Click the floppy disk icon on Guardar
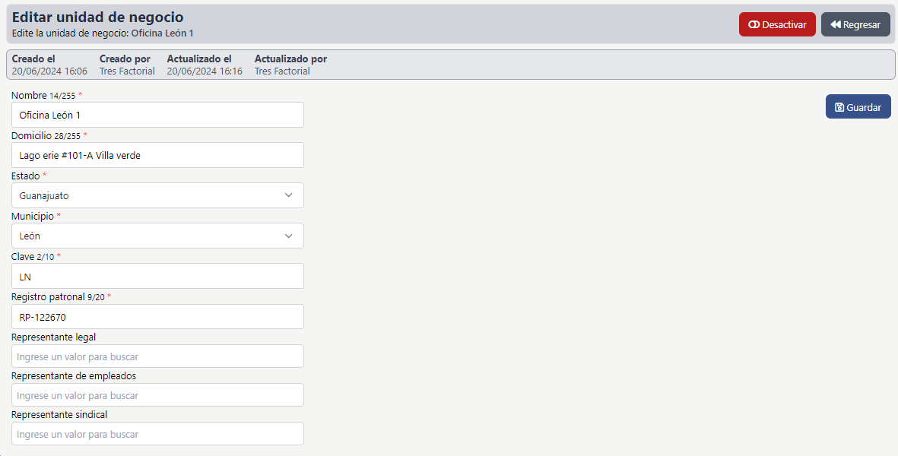 (x=839, y=107)
